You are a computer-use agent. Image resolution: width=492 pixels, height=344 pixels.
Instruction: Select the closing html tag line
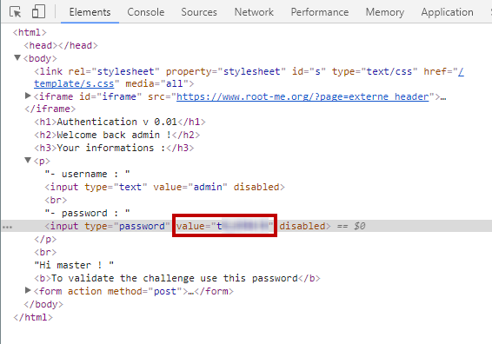pyautogui.click(x=33, y=317)
